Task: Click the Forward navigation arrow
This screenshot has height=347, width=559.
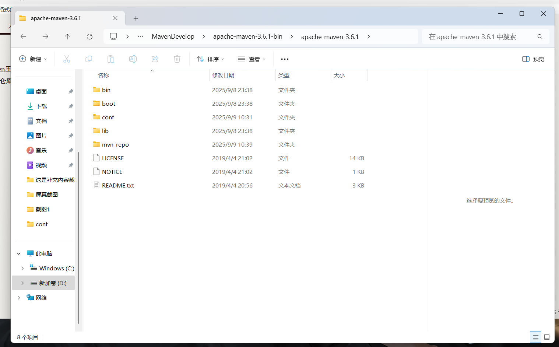Action: click(45, 36)
